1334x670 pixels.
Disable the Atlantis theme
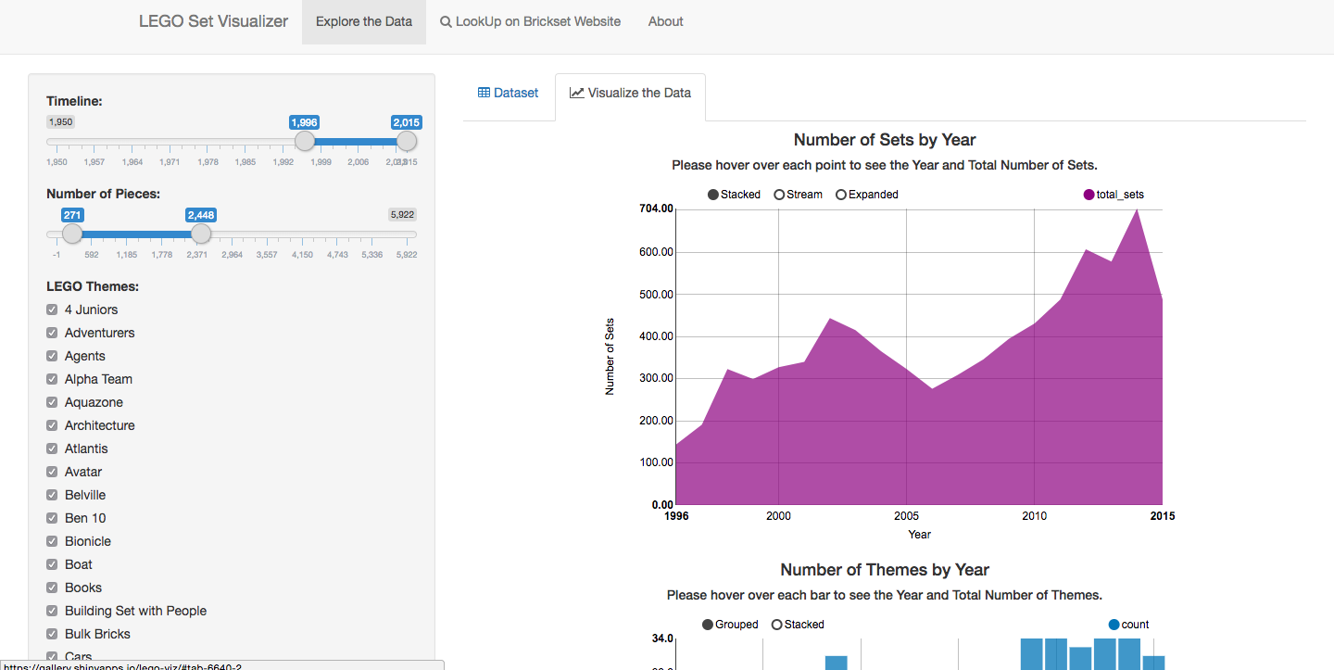tap(52, 449)
